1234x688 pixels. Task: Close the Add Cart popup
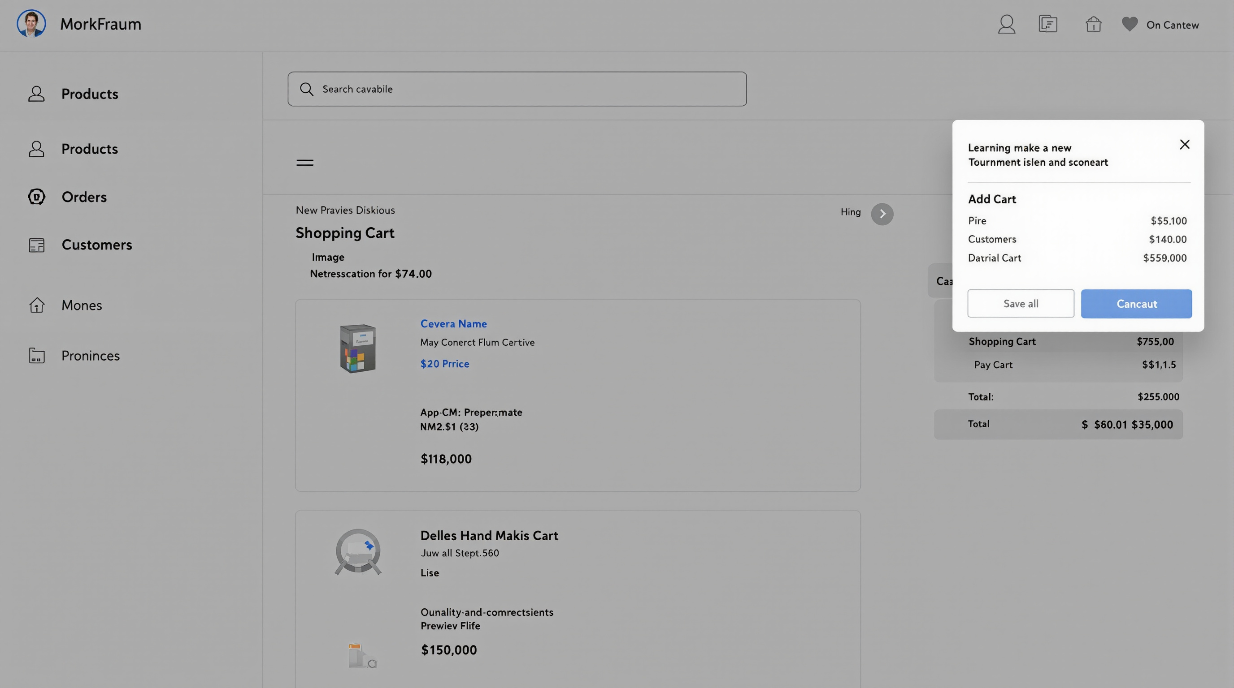[1184, 145]
